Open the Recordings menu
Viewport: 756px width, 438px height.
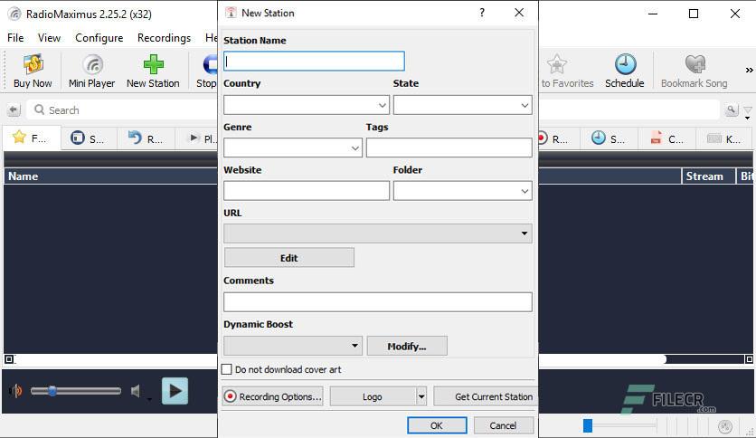164,38
